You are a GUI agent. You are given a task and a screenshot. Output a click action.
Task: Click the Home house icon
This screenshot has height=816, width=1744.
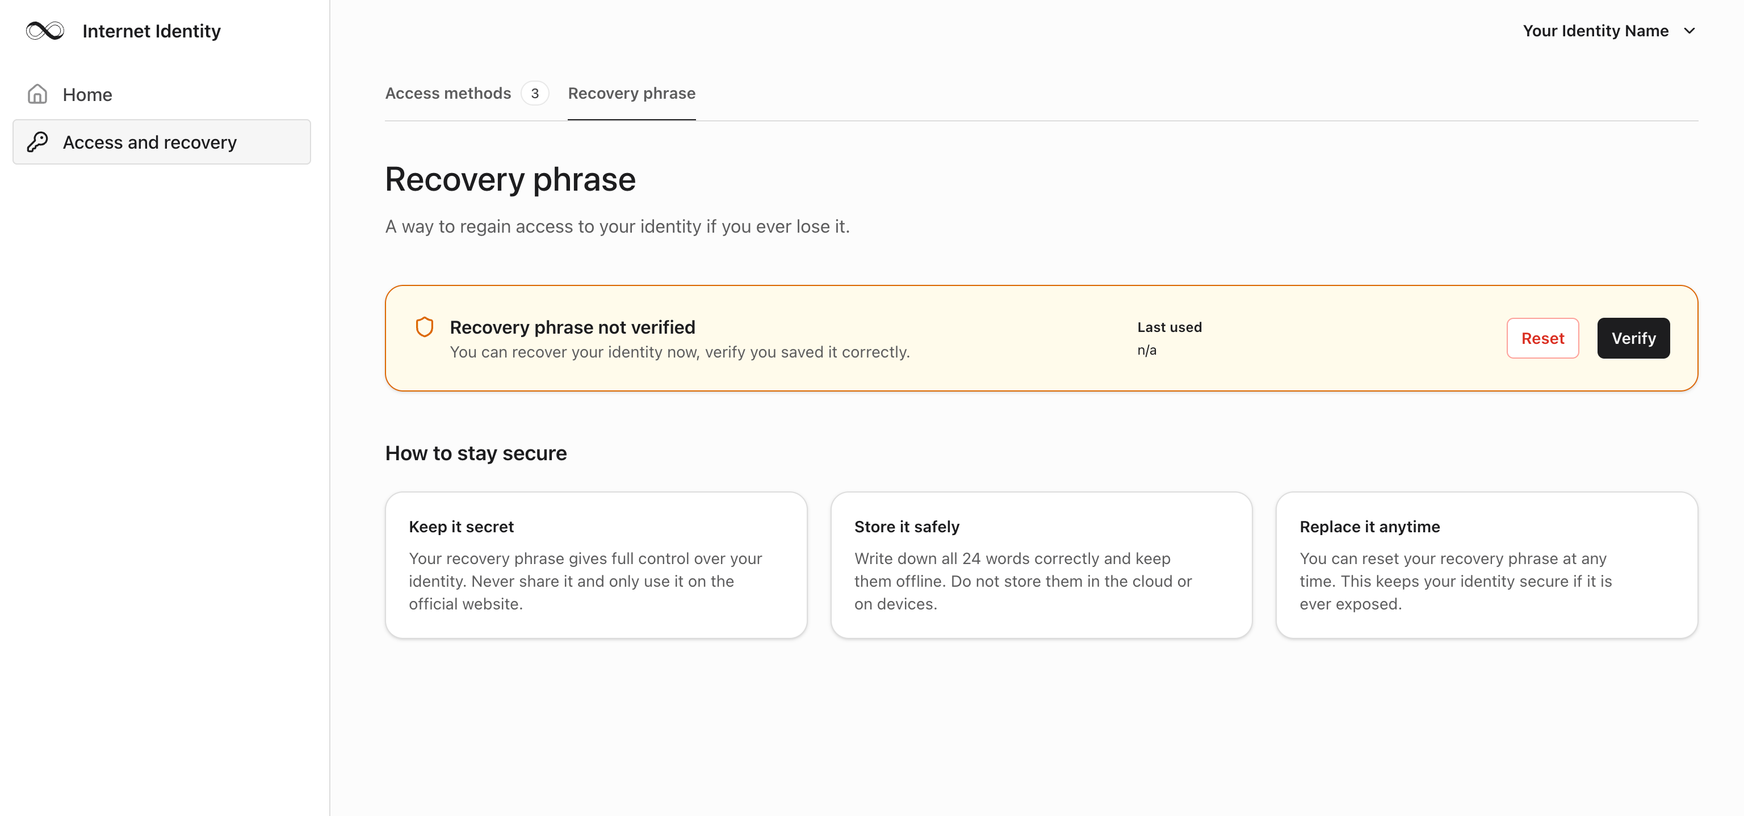[37, 94]
